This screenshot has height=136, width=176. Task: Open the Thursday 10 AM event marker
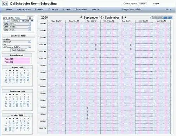[x=131, y=45]
